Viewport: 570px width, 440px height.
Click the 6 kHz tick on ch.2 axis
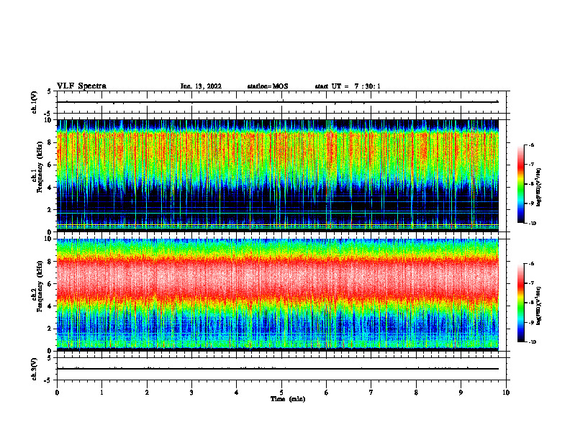tap(50, 284)
